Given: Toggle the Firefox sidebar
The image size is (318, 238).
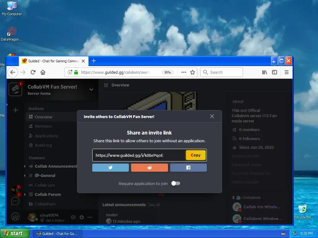Looking at the screenshot, I should point(275,72).
